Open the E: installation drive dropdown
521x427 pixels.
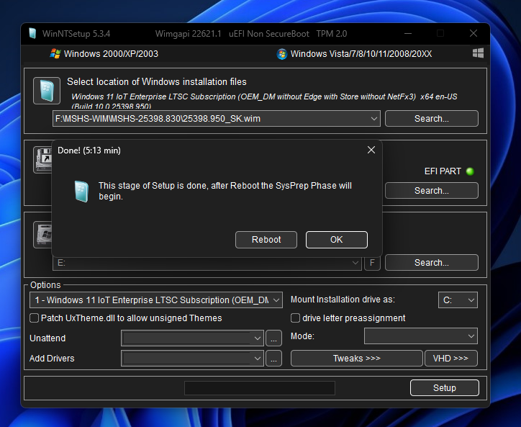(x=207, y=263)
